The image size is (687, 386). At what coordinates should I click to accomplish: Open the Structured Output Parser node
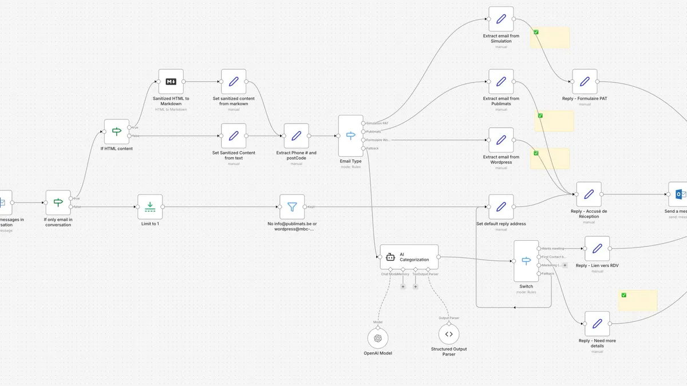449,335
